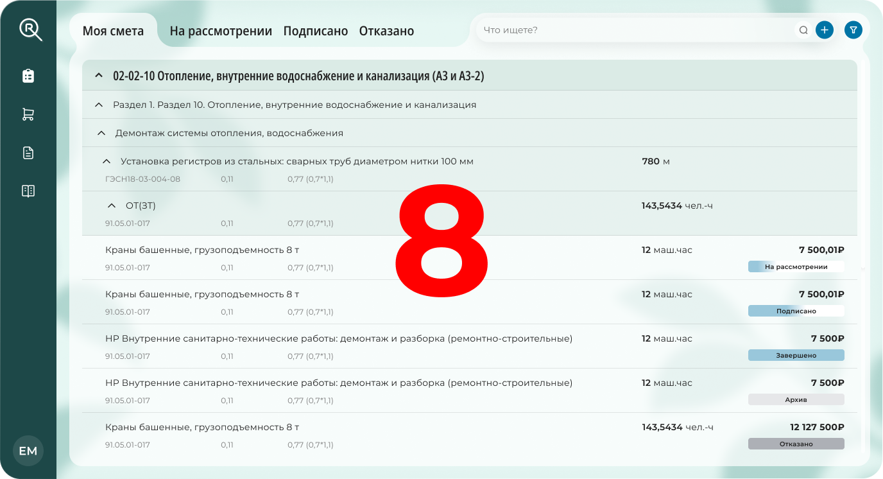Open the filter funnel button
The image size is (883, 479).
[853, 30]
